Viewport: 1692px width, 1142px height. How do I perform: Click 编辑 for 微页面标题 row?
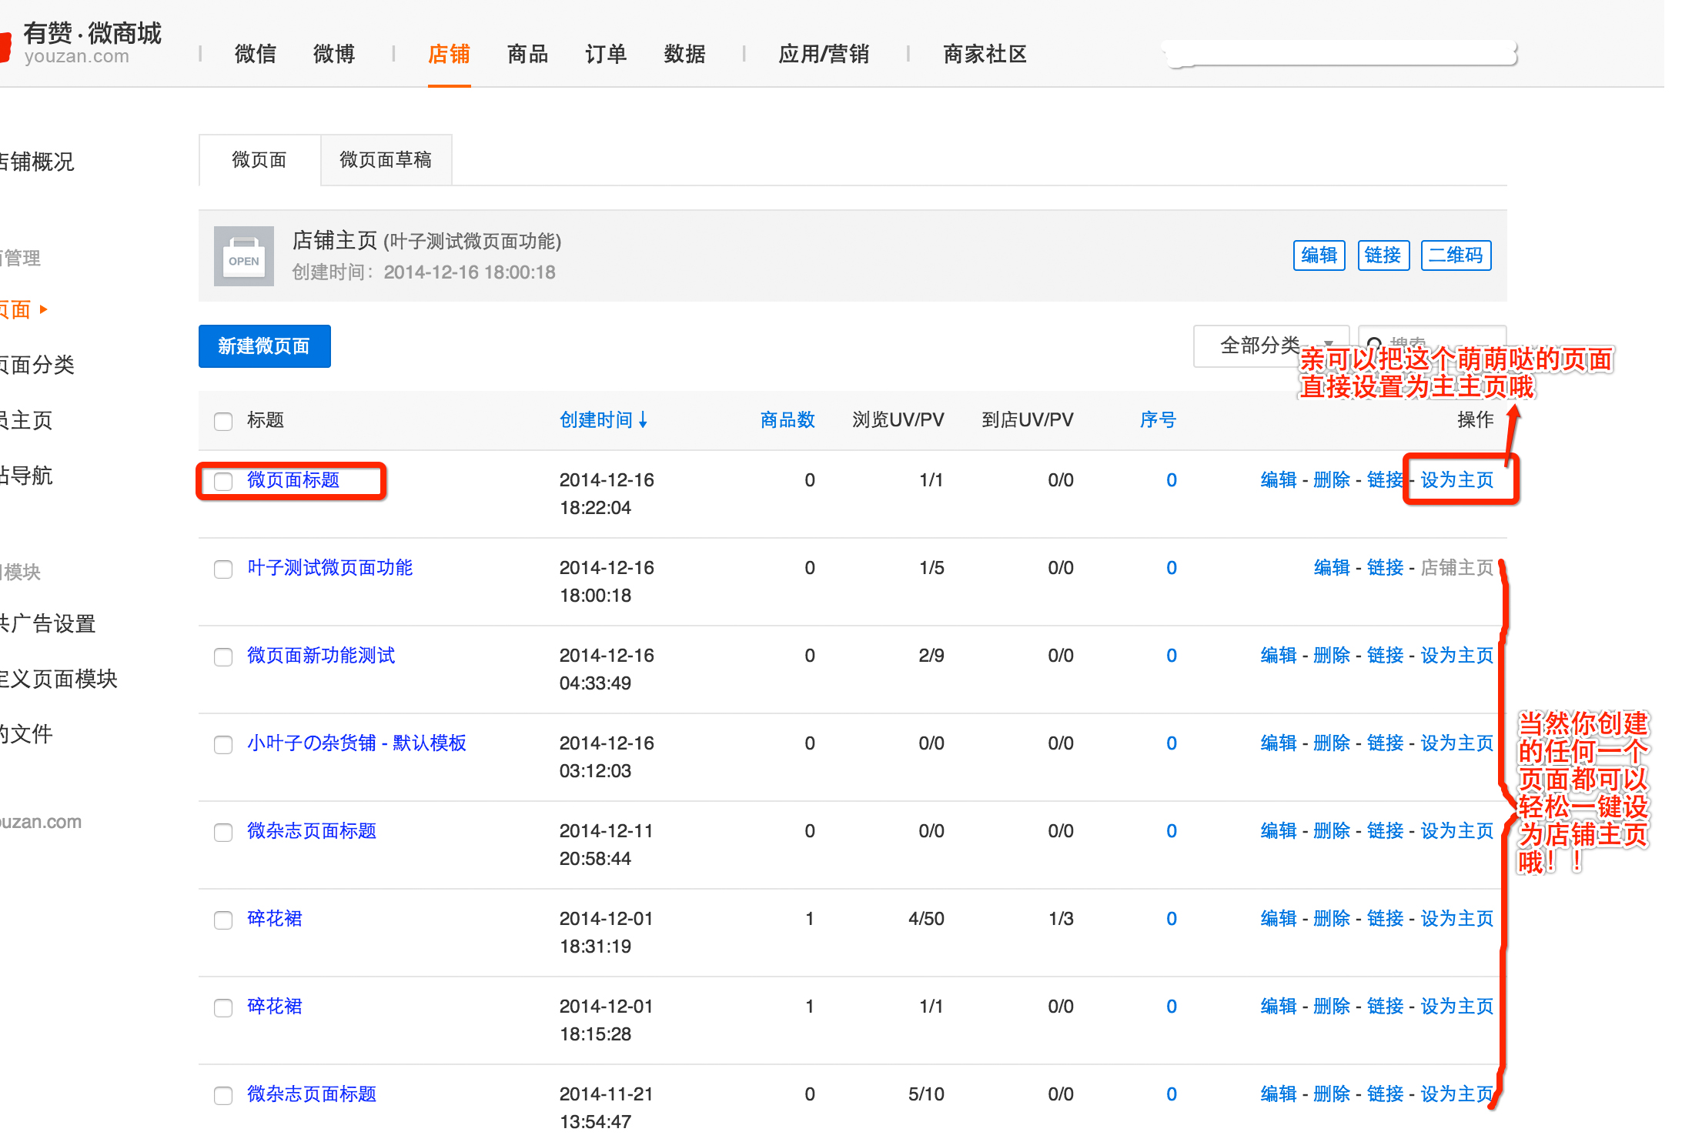(1279, 480)
